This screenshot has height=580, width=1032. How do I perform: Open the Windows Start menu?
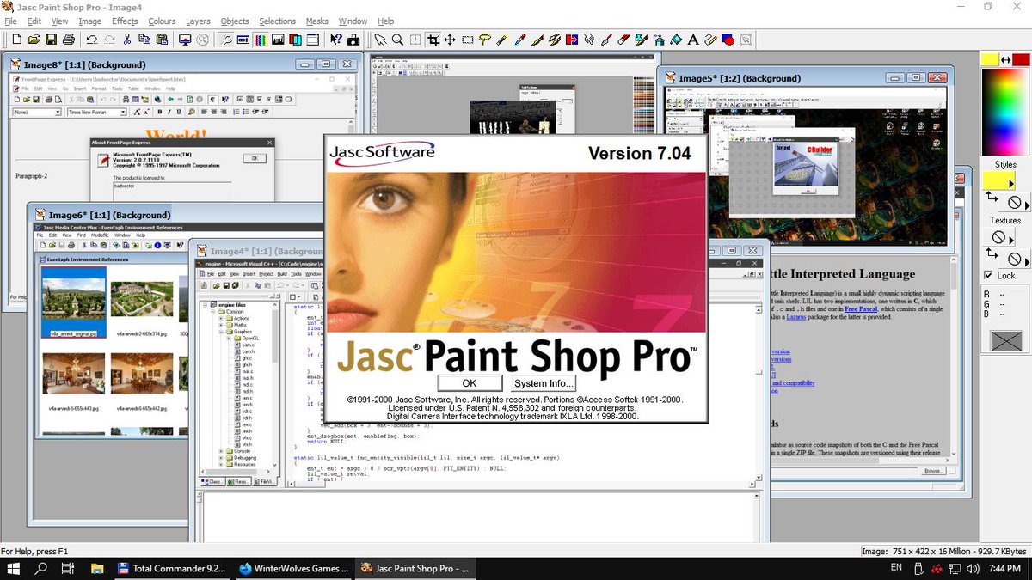14,568
